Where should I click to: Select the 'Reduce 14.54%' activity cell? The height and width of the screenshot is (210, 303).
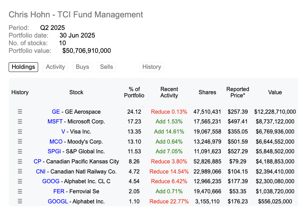pos(169,172)
